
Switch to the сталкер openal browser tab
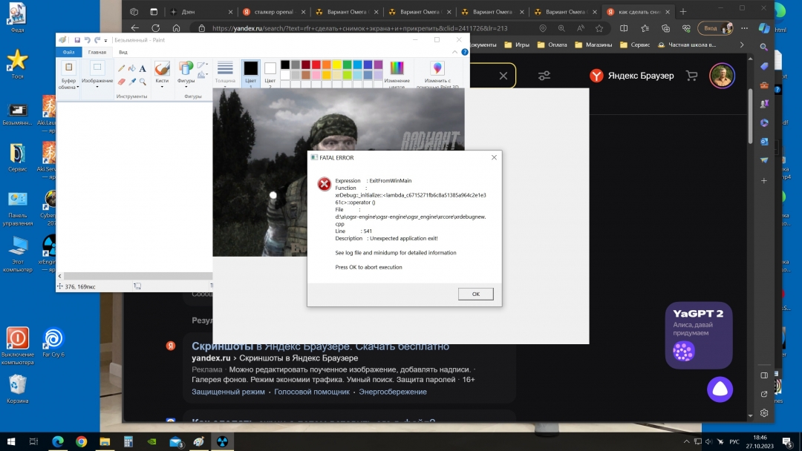(273, 12)
